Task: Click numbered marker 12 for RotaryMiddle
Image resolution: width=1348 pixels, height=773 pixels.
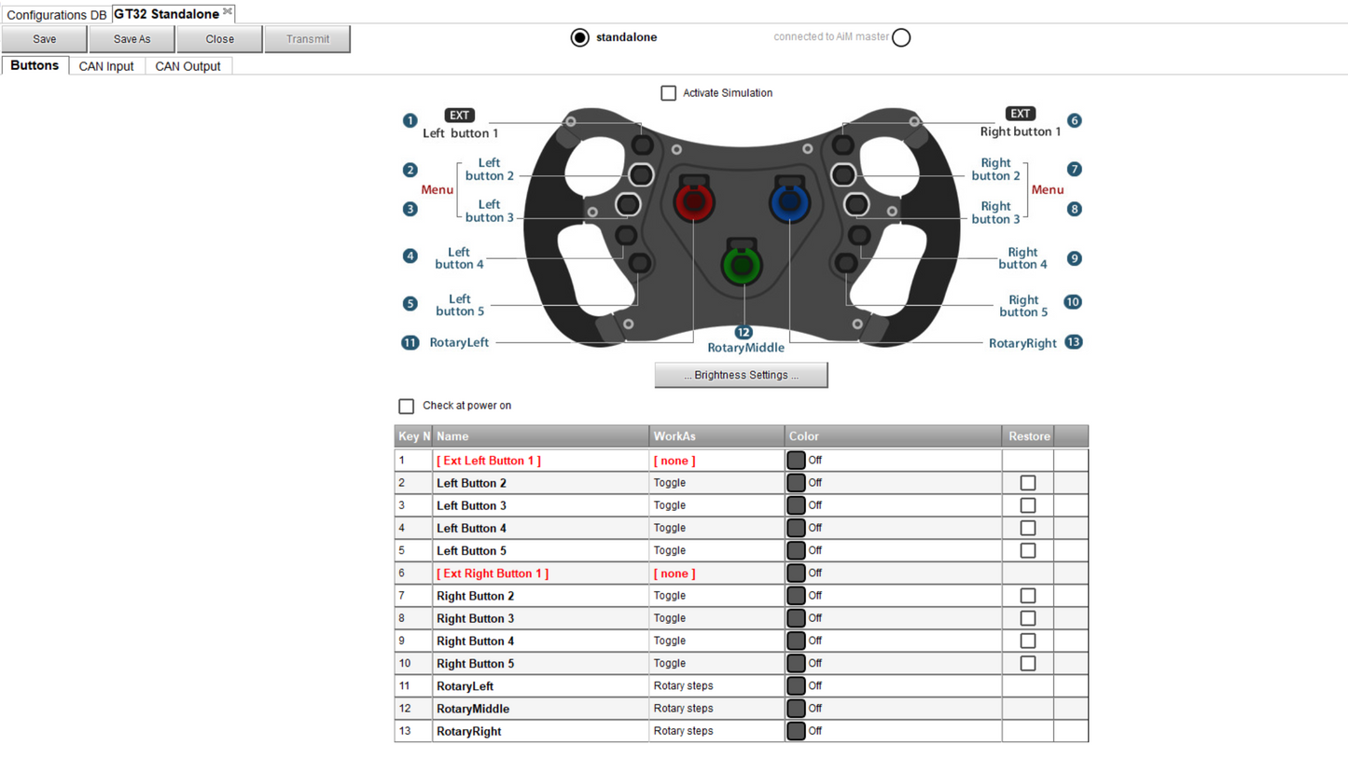Action: [x=743, y=332]
